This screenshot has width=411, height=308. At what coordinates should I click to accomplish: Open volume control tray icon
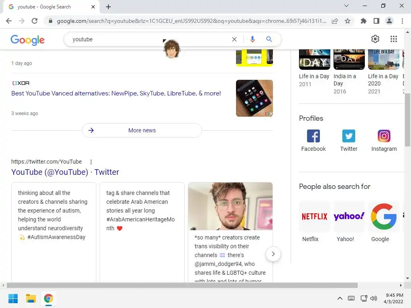[374, 298]
